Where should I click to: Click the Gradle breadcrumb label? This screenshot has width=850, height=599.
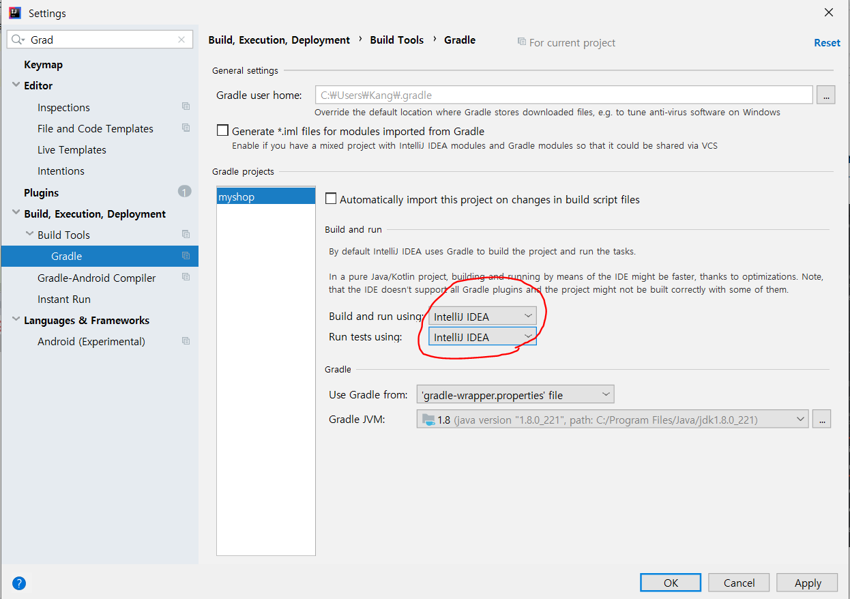coord(460,40)
